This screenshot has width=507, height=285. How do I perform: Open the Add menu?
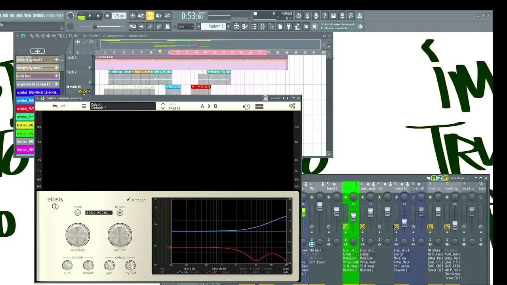[x=5, y=15]
